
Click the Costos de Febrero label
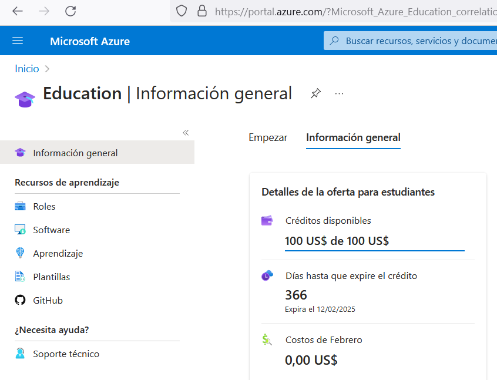[324, 339]
